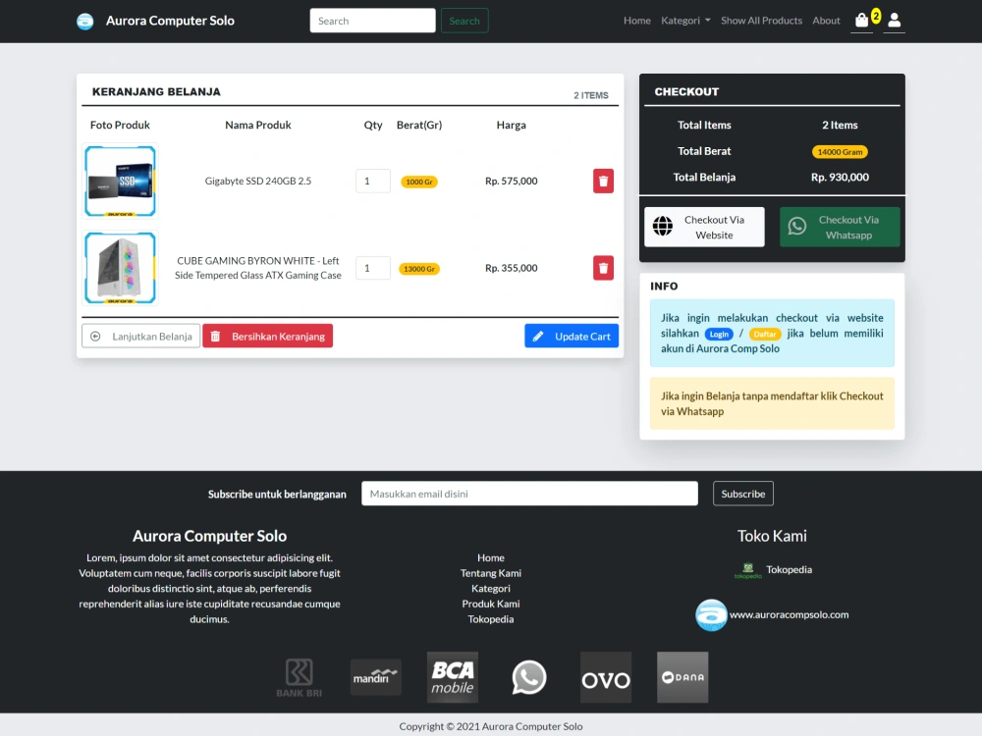Image resolution: width=982 pixels, height=736 pixels.
Task: Open the Gigabyte SSD product thumbnail
Action: 120,182
